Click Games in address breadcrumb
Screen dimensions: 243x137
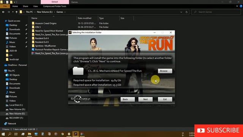[60, 12]
